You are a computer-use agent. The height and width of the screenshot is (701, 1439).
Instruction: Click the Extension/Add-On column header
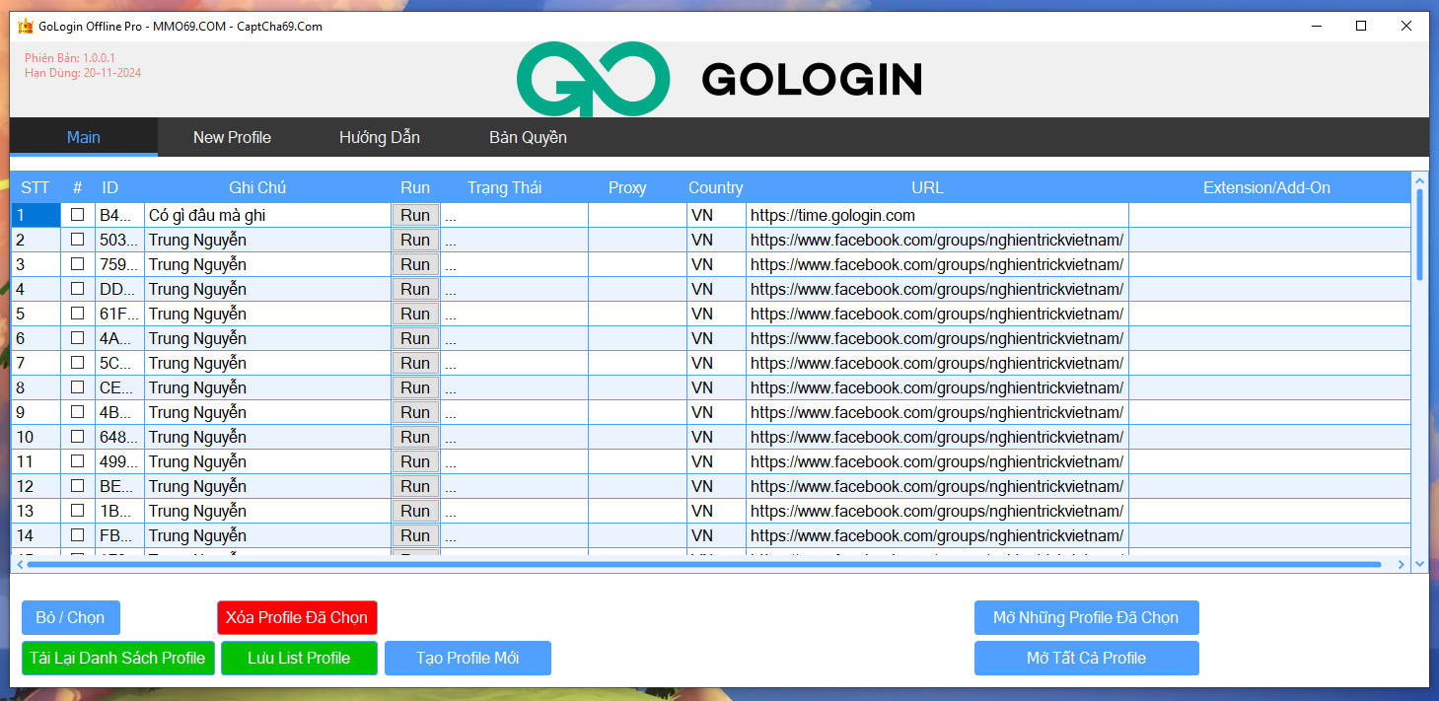1268,187
